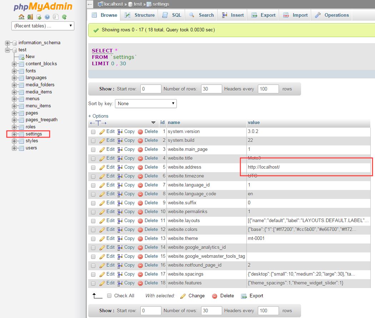This screenshot has height=318, width=375.
Task: Click the pencil icon beside Change
Action: click(183, 296)
